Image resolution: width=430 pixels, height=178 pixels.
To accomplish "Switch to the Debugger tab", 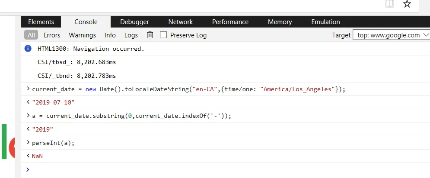I will 134,21.
